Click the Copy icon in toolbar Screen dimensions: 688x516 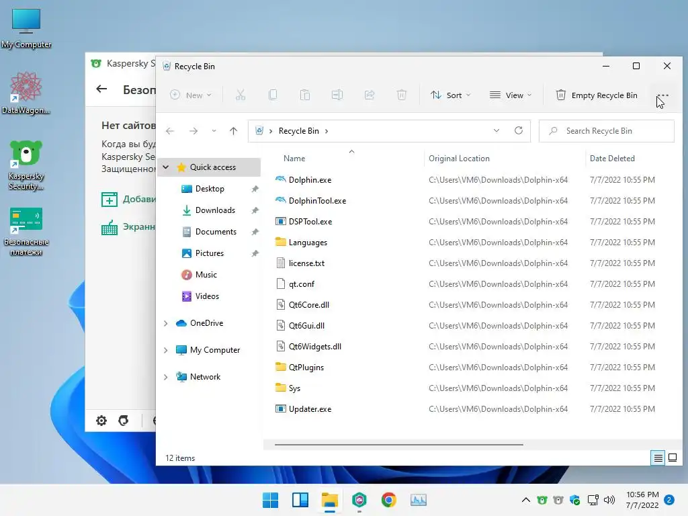pyautogui.click(x=273, y=95)
